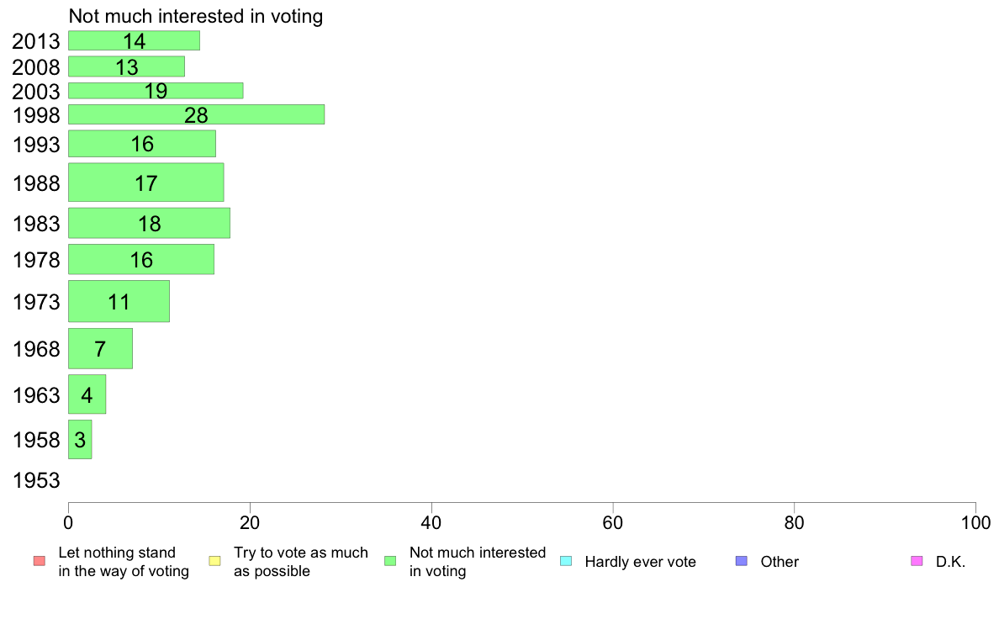
Task: Click the 1953 year axis label
Action: pyautogui.click(x=36, y=480)
